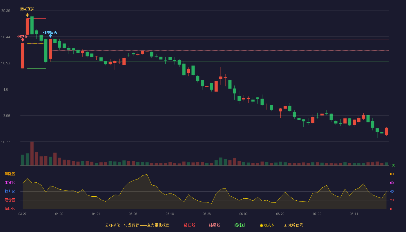This screenshot has width=406, height=232.
Task: Click the red 20 indicator scale value
Action: pyautogui.click(x=392, y=200)
